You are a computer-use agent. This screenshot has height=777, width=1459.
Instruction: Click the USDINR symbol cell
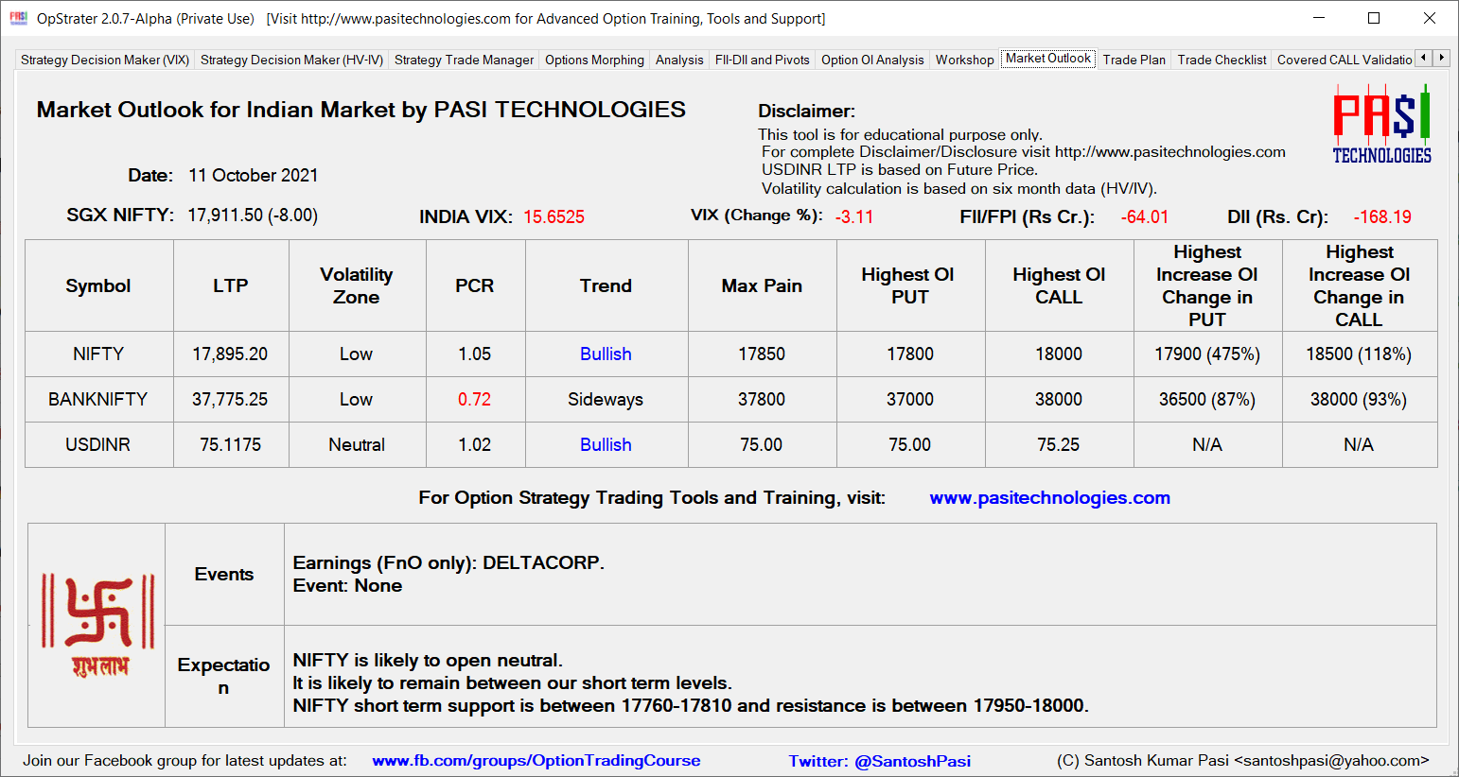click(x=98, y=444)
